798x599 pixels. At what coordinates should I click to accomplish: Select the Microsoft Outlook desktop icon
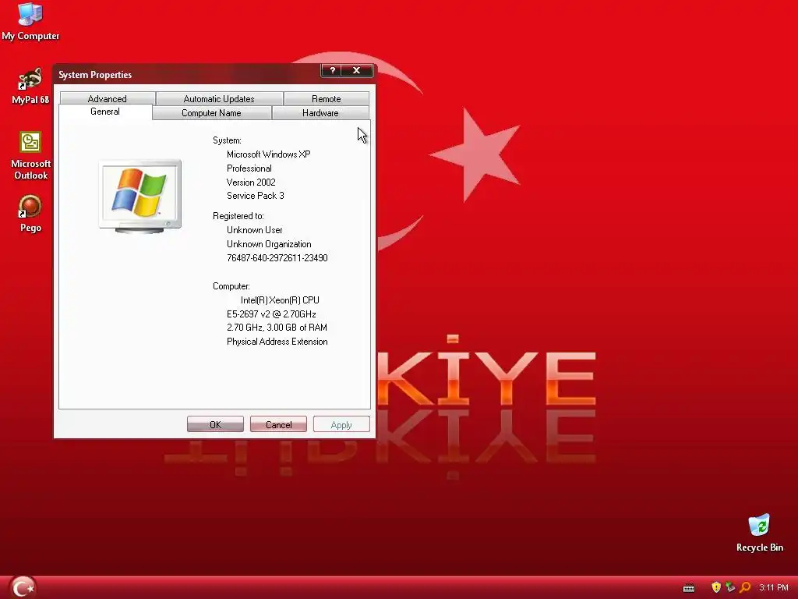point(30,155)
